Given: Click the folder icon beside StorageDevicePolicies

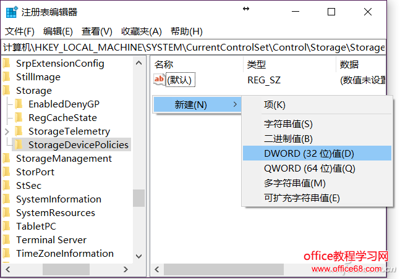Looking at the screenshot, I should click(19, 145).
